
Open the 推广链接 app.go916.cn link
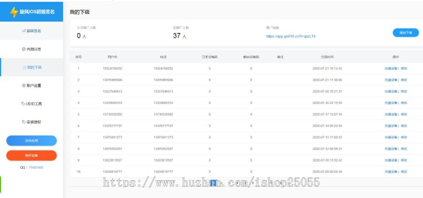coord(290,36)
